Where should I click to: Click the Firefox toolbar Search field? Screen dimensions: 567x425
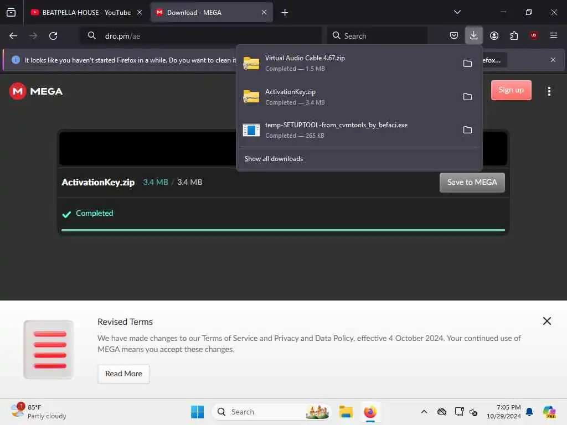[x=377, y=36]
